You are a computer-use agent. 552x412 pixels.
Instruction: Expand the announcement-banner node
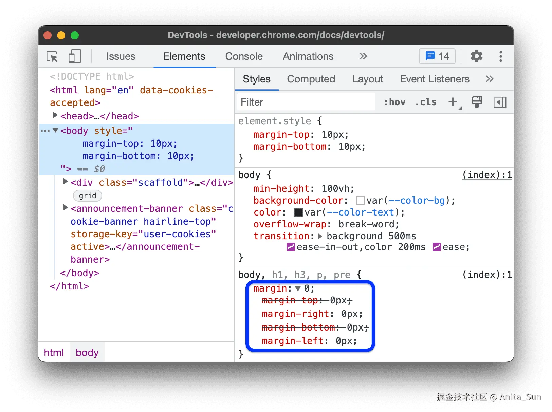(66, 208)
